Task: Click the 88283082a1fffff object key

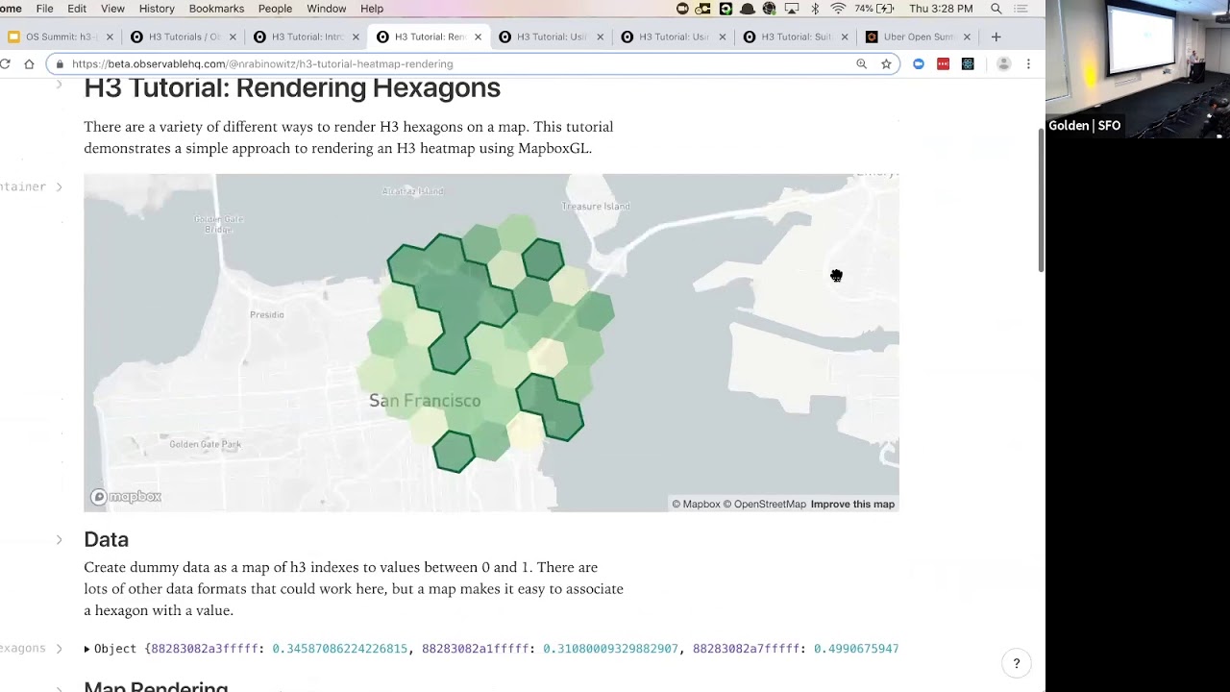Action: click(476, 649)
